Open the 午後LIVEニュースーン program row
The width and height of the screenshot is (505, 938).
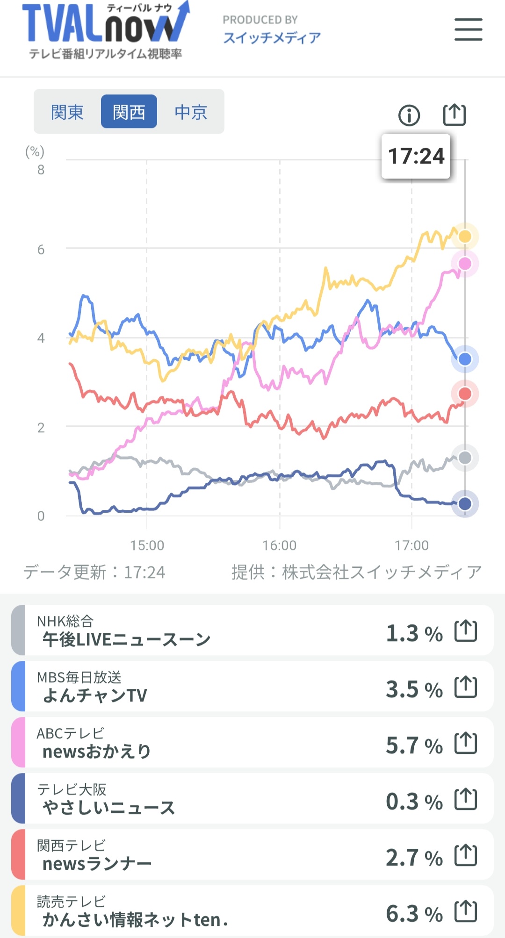(252, 630)
